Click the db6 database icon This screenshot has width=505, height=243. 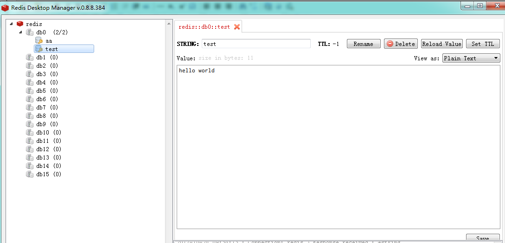[30, 99]
